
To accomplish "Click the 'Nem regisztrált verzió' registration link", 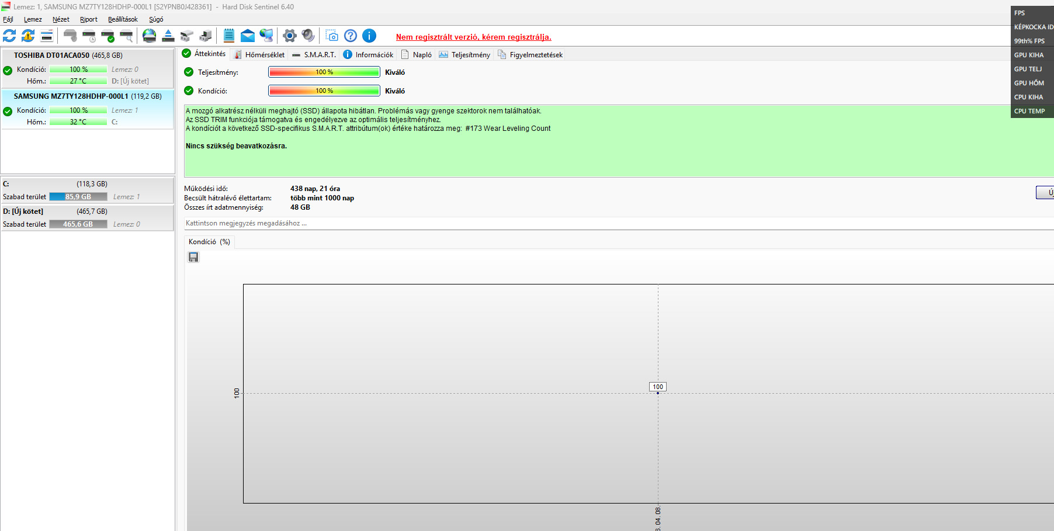I will tap(474, 37).
